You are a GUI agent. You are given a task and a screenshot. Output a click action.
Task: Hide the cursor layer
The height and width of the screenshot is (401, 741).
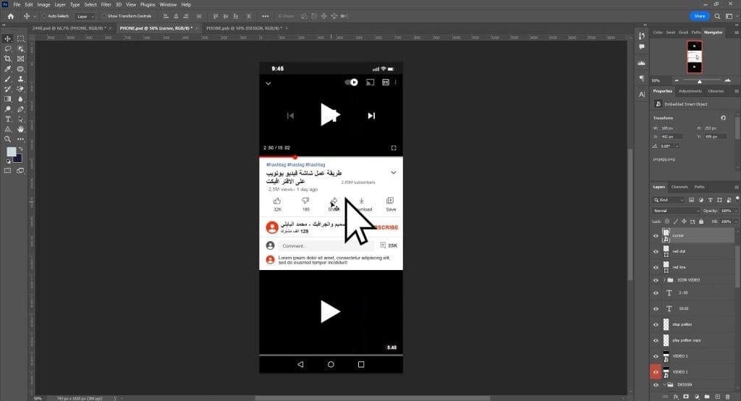[656, 235]
